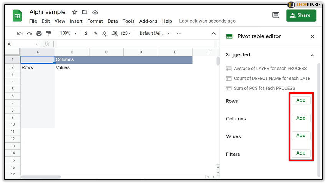Click Add button next to Rows
The width and height of the screenshot is (327, 184).
click(x=301, y=100)
